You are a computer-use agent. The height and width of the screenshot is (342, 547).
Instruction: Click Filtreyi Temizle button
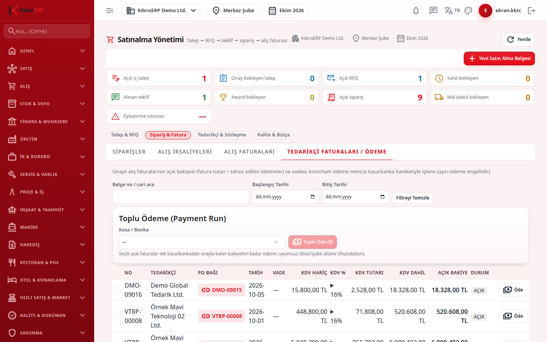pyautogui.click(x=413, y=198)
